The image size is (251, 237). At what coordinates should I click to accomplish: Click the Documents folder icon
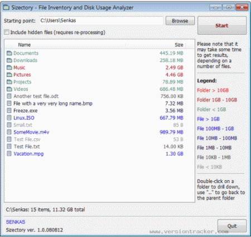click(9, 53)
